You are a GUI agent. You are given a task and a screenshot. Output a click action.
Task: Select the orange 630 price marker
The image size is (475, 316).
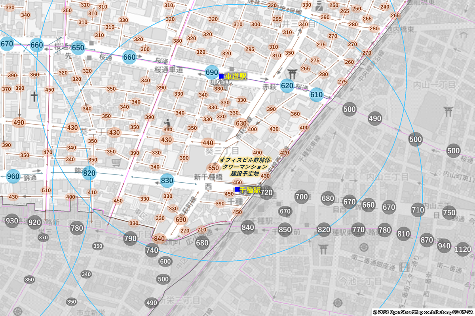pos(241,123)
